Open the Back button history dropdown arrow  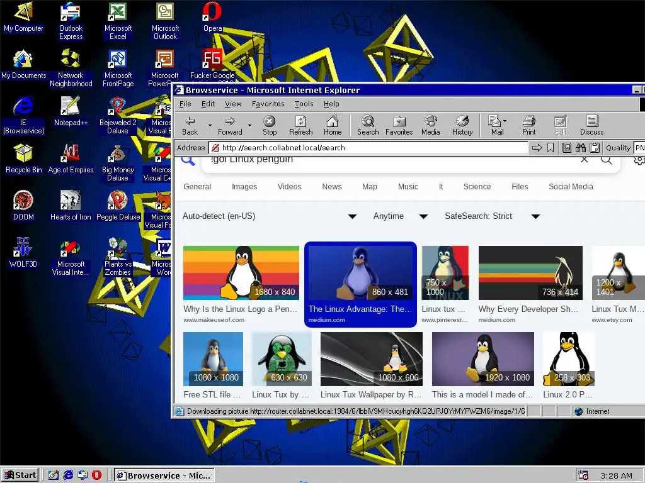[x=210, y=125]
